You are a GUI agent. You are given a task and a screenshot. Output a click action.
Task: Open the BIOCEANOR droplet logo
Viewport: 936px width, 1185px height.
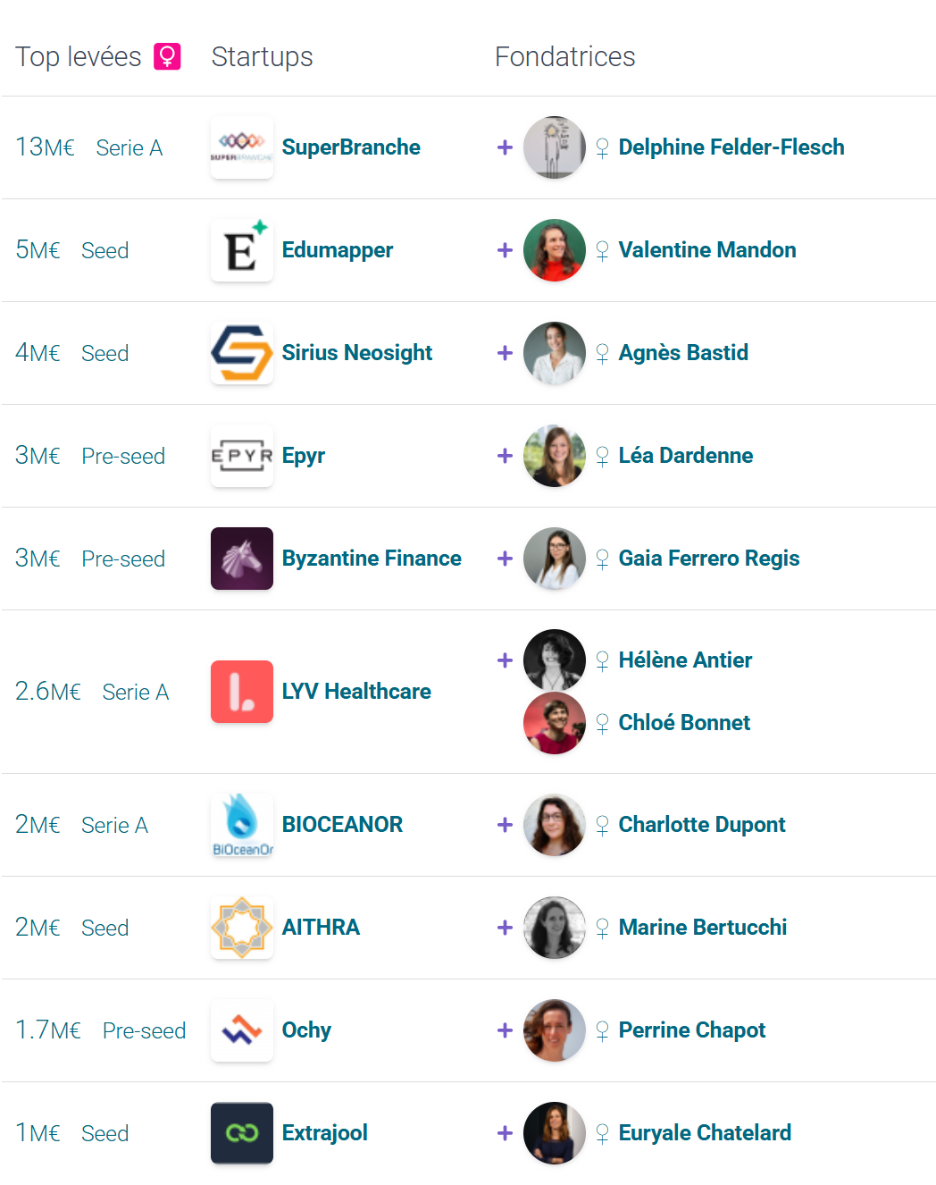pos(242,825)
